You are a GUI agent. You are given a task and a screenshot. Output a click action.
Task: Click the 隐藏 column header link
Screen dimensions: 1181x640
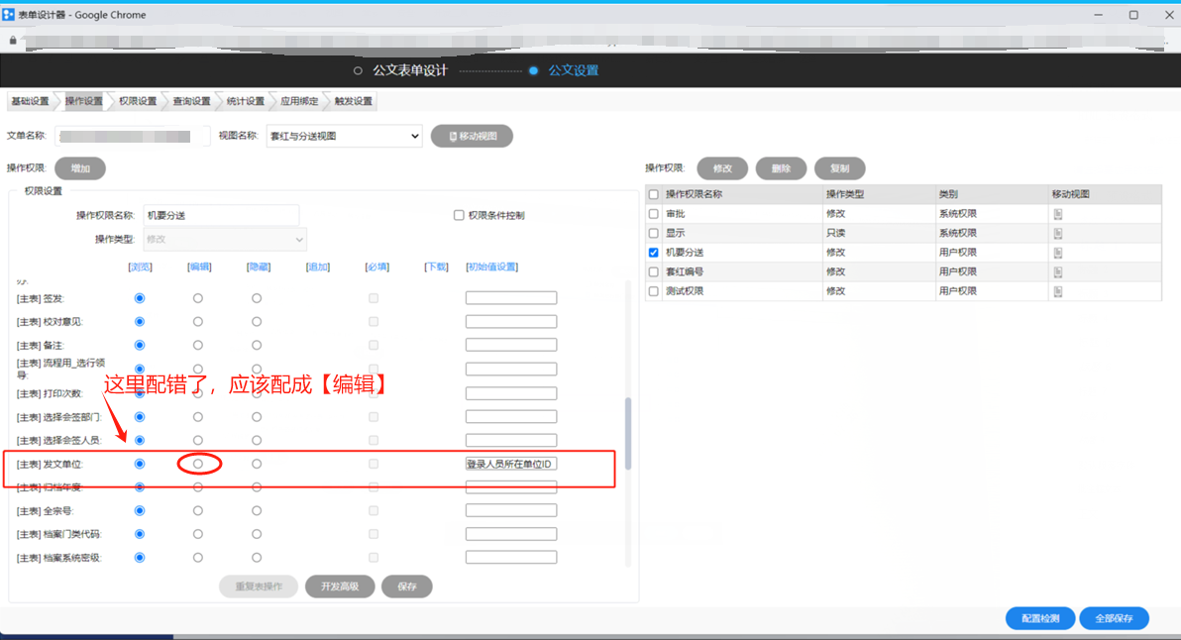(x=259, y=267)
